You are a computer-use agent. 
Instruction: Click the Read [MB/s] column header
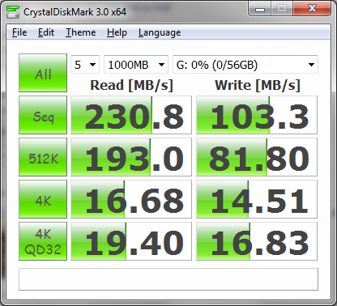(x=131, y=85)
